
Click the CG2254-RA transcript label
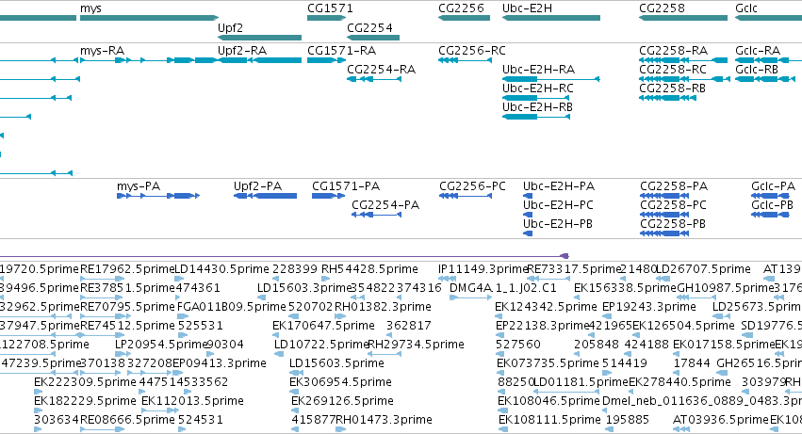[x=381, y=69]
